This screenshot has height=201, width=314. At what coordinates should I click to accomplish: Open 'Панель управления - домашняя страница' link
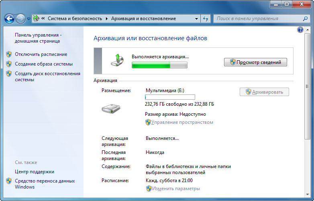coord(38,38)
